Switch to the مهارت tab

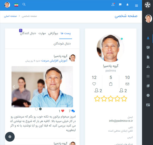tap(42, 33)
